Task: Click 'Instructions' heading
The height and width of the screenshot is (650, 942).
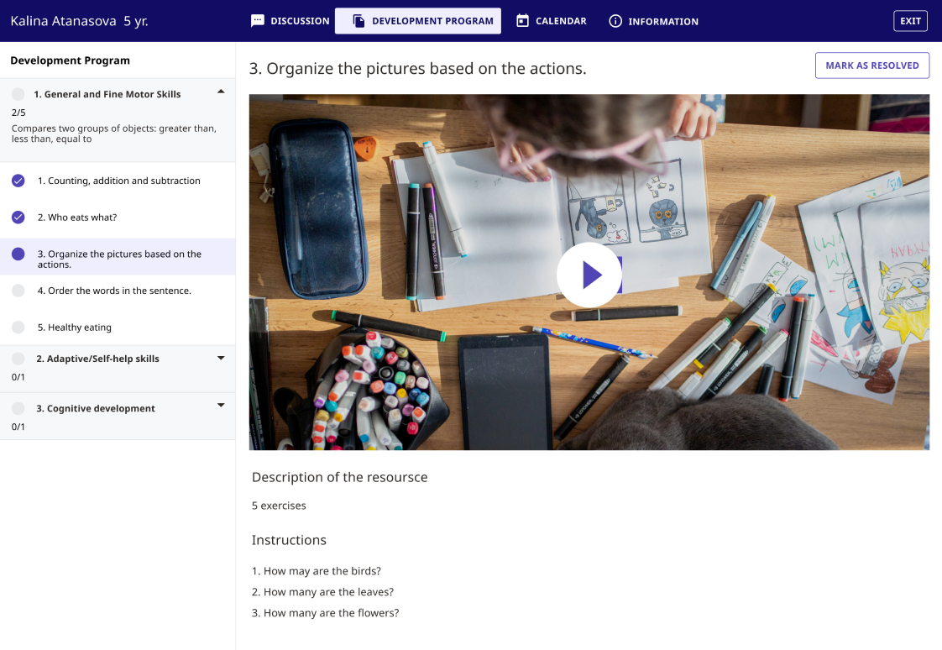Action: (x=289, y=540)
